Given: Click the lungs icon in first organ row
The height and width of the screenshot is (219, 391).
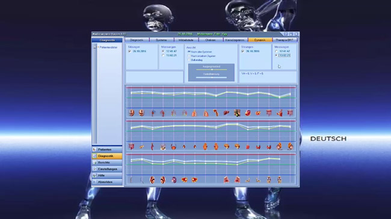Looking at the screenshot, I should point(194,113).
